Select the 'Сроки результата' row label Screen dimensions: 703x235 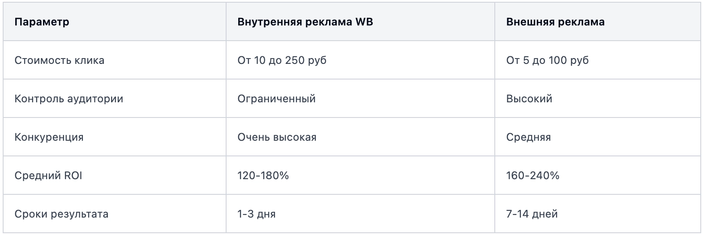point(62,214)
